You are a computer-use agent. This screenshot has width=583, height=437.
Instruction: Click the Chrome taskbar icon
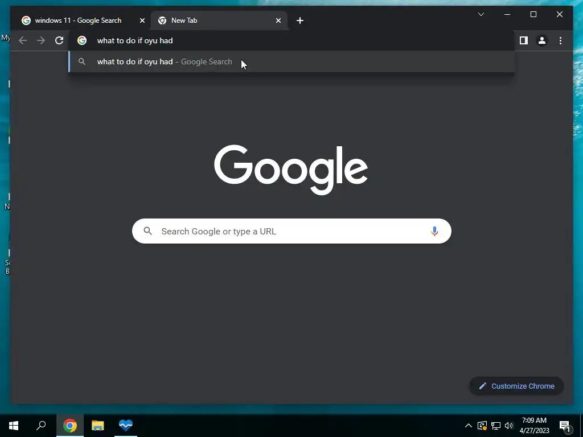tap(70, 426)
